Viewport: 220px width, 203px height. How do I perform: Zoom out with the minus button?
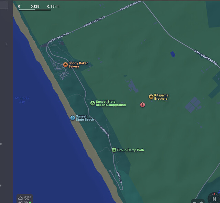[194, 202]
